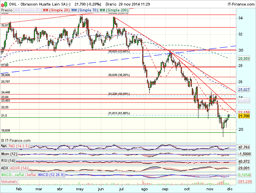Select the MACD-, señal label

(x=13, y=175)
